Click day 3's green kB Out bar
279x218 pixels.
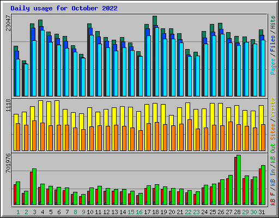click(x=34, y=187)
